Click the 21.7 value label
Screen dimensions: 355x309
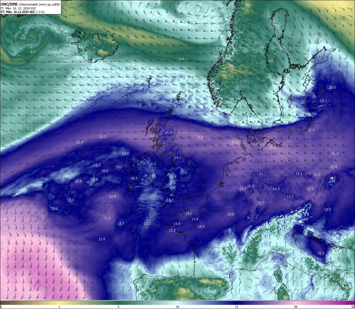pyautogui.click(x=243, y=189)
